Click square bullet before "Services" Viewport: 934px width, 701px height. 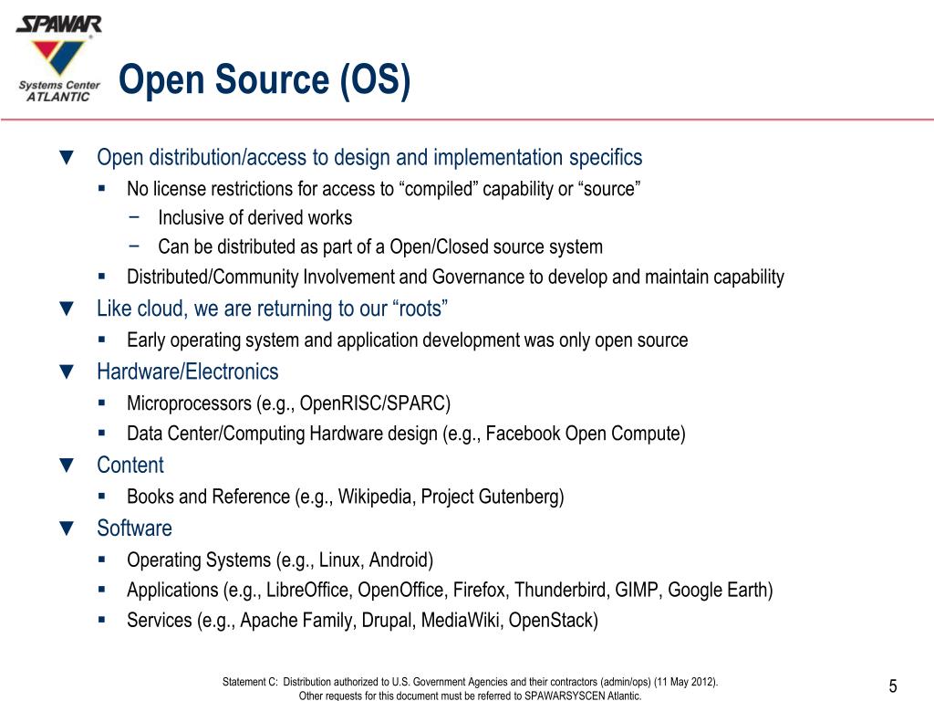point(102,620)
